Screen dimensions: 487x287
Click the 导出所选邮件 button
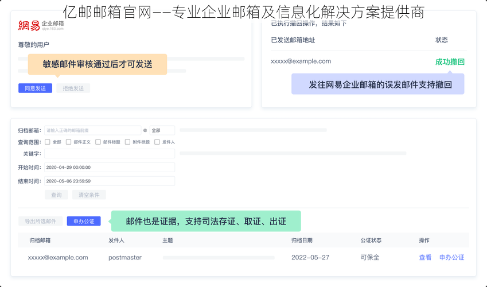pos(40,222)
